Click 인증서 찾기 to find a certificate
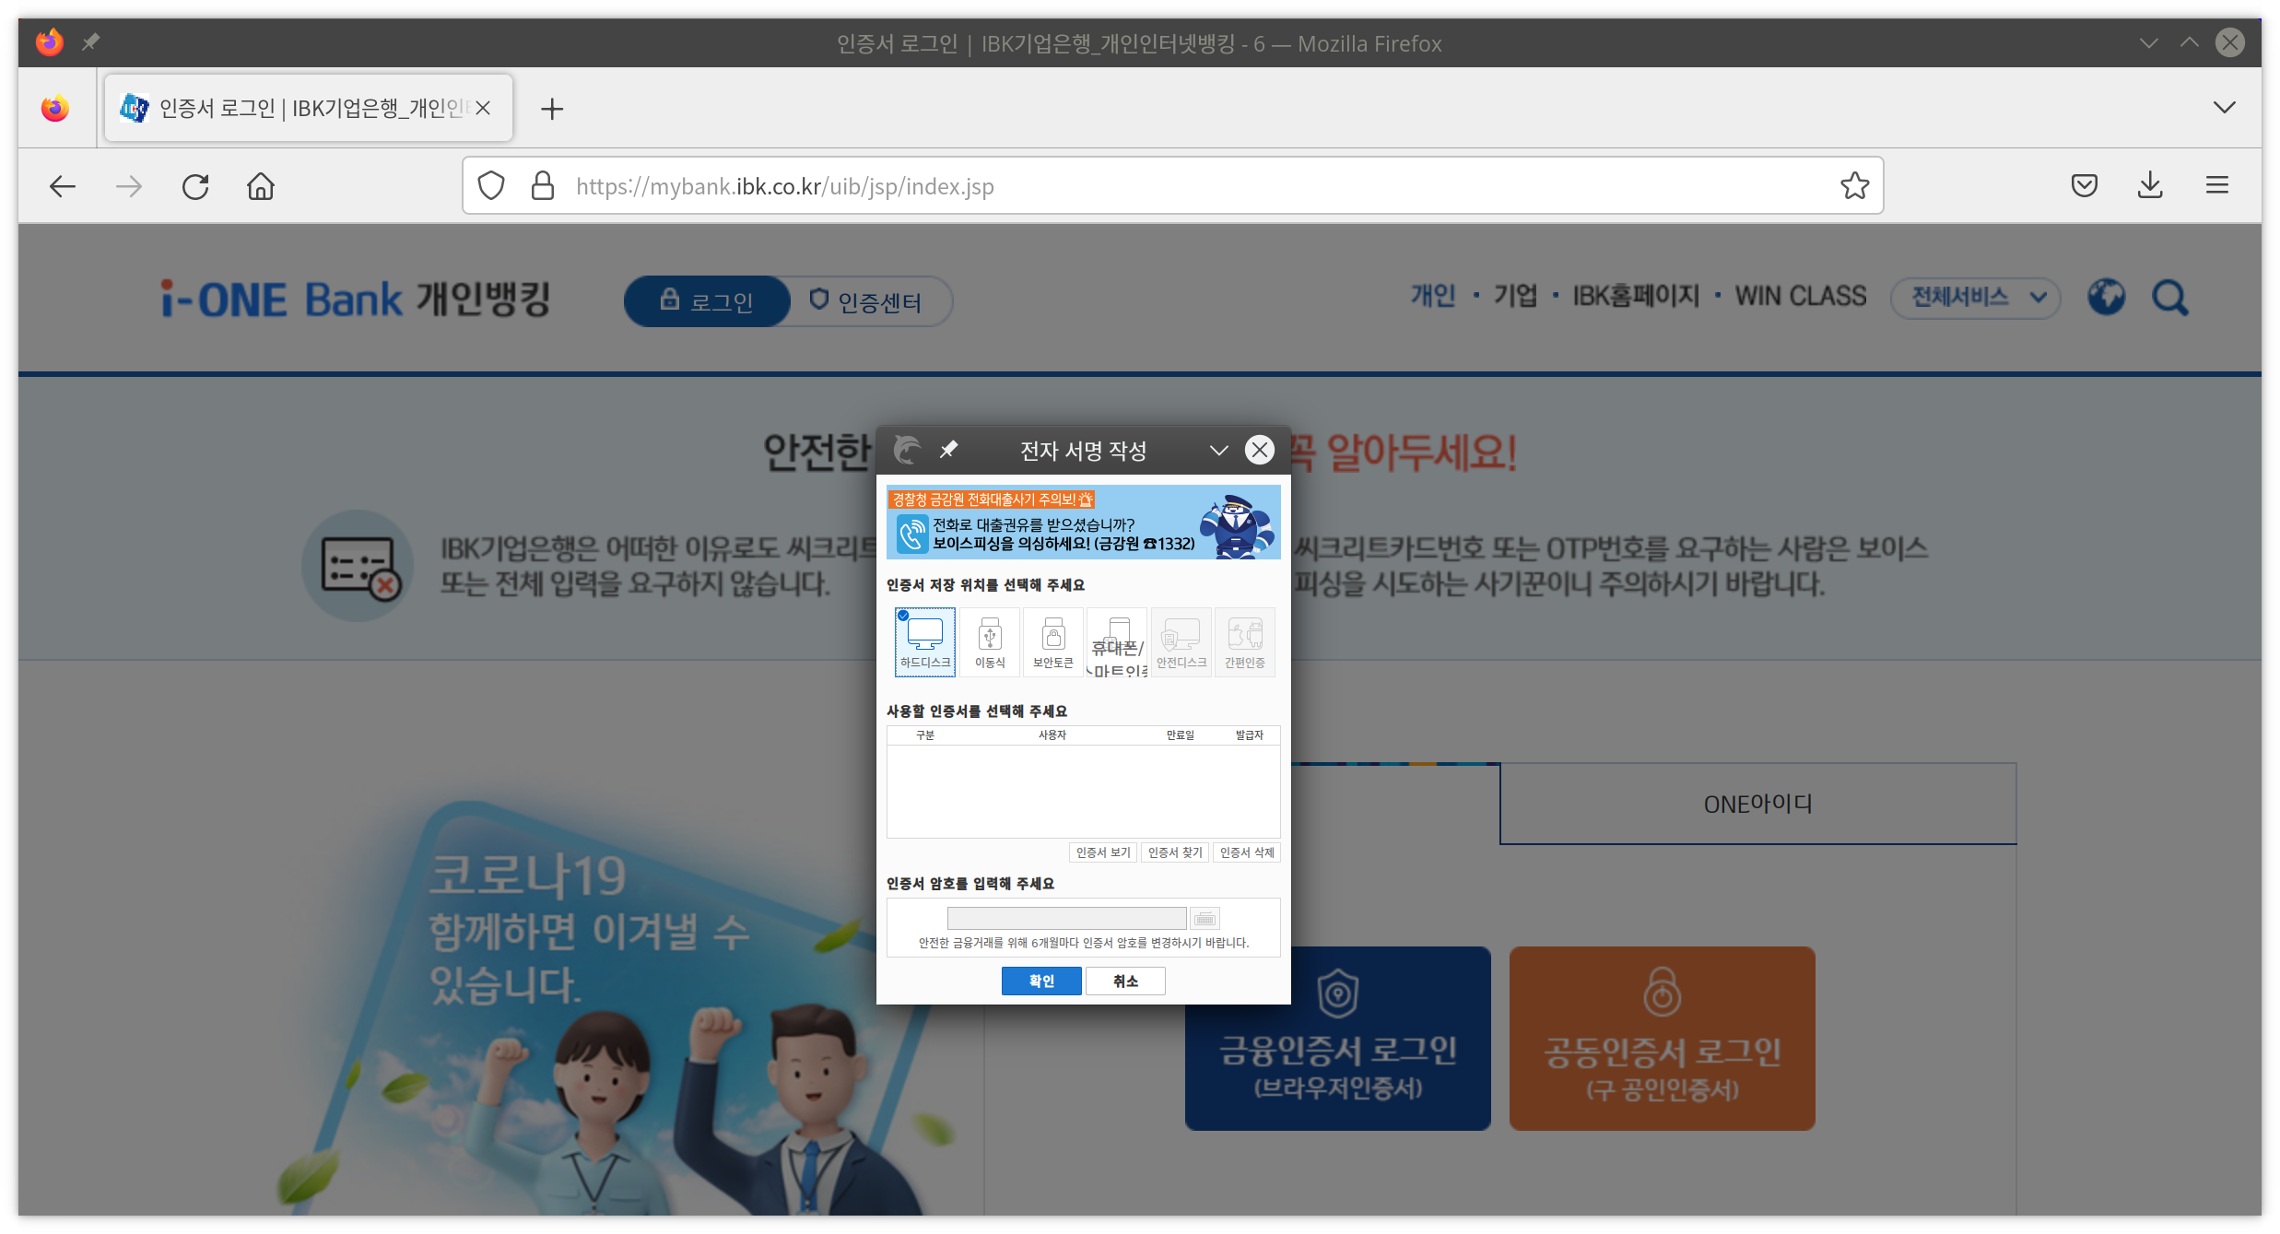 (x=1175, y=852)
